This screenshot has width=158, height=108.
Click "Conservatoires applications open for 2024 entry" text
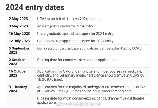point(75,41)
